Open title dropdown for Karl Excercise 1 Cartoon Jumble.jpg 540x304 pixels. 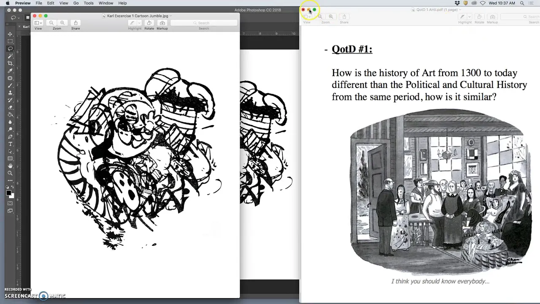(x=170, y=16)
